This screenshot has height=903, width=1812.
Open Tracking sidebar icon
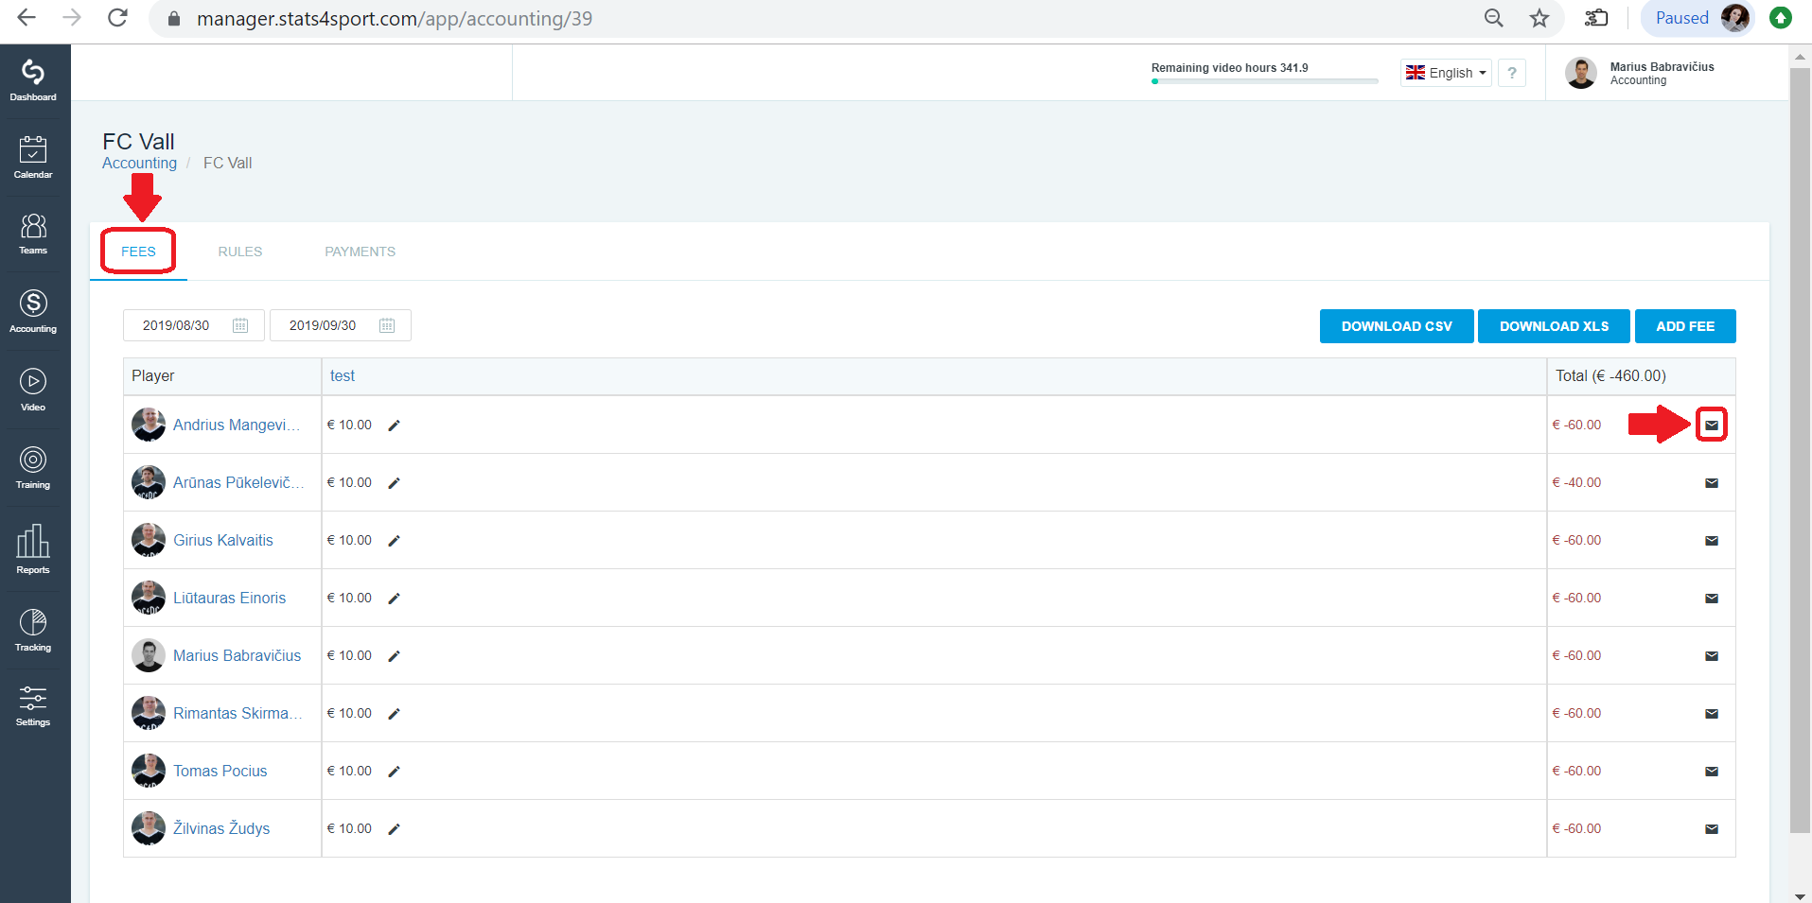tap(33, 631)
